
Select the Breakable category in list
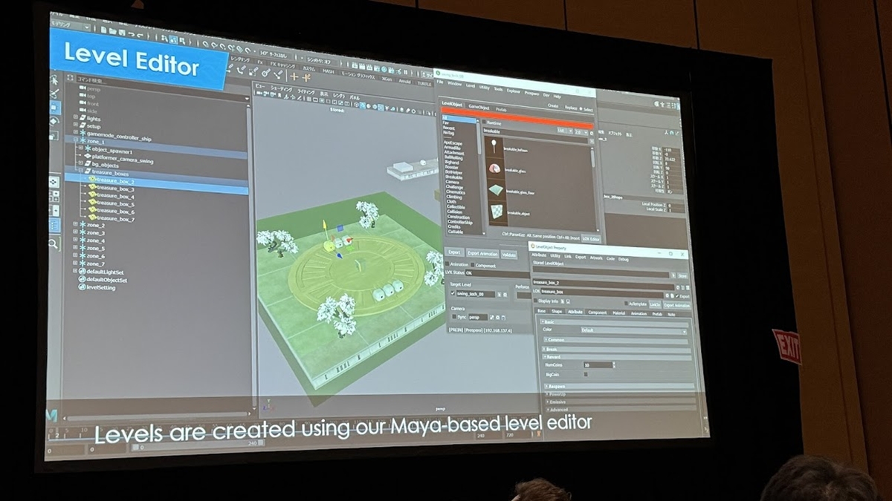(x=454, y=177)
